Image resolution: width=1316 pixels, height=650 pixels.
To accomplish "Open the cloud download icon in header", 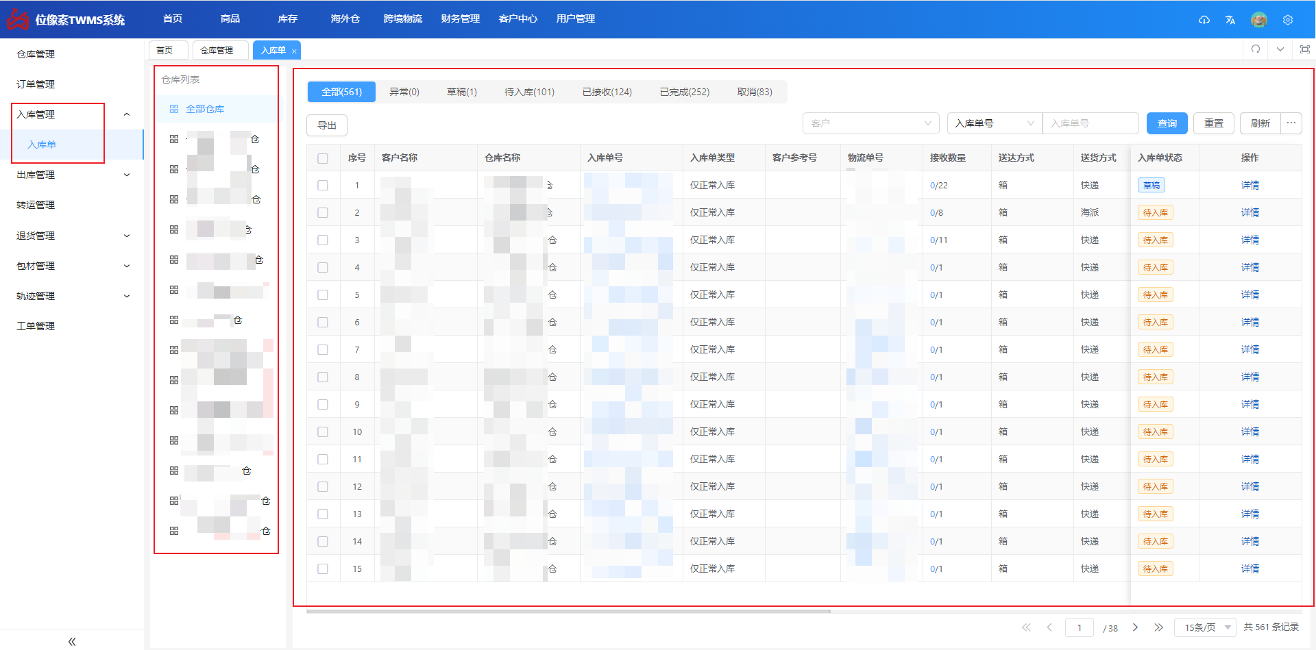I will point(1204,20).
